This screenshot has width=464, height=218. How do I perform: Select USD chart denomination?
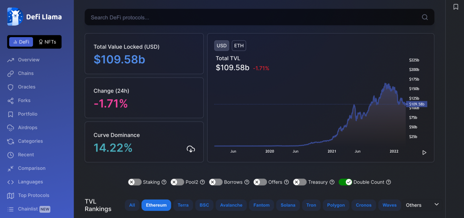[x=221, y=46]
